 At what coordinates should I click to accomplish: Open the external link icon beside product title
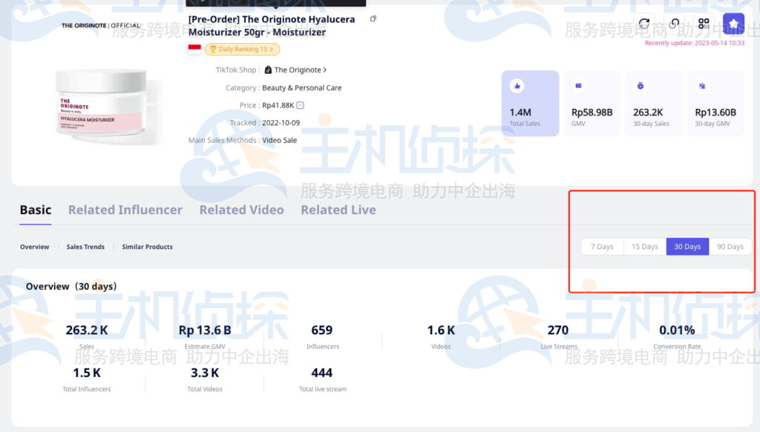click(x=373, y=17)
